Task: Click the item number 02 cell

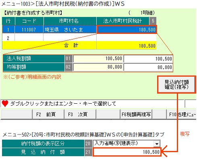Action: pos(68,67)
